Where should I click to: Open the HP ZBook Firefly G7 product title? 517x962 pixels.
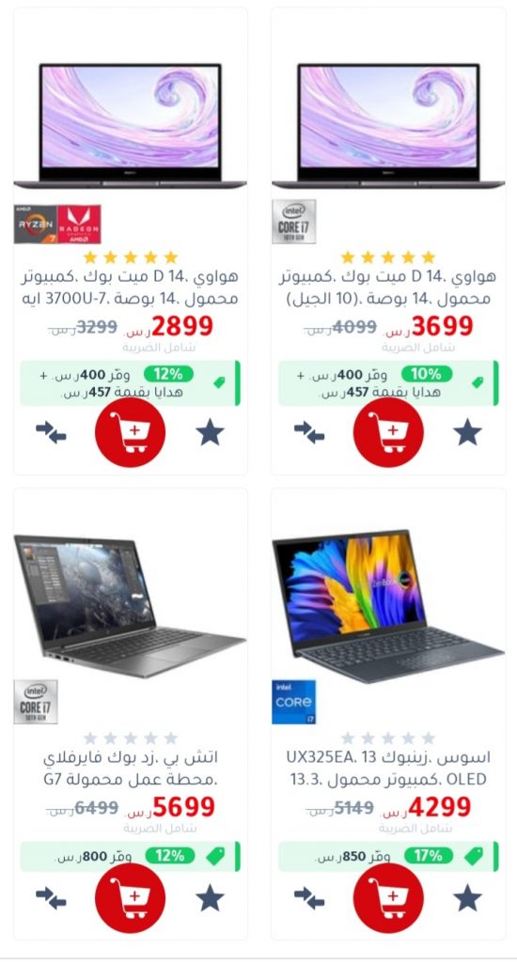point(130,768)
